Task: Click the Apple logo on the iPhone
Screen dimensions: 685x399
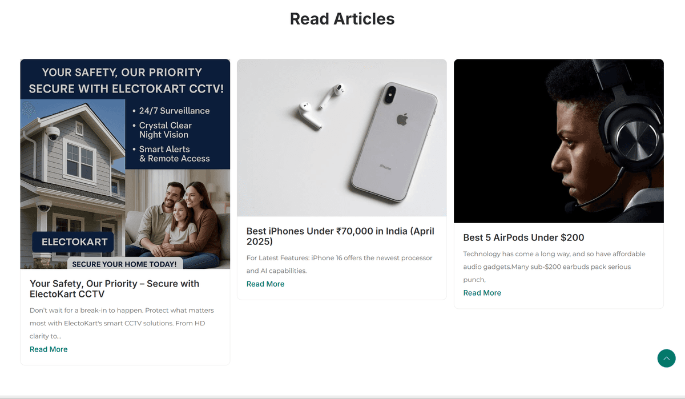Action: pos(402,119)
